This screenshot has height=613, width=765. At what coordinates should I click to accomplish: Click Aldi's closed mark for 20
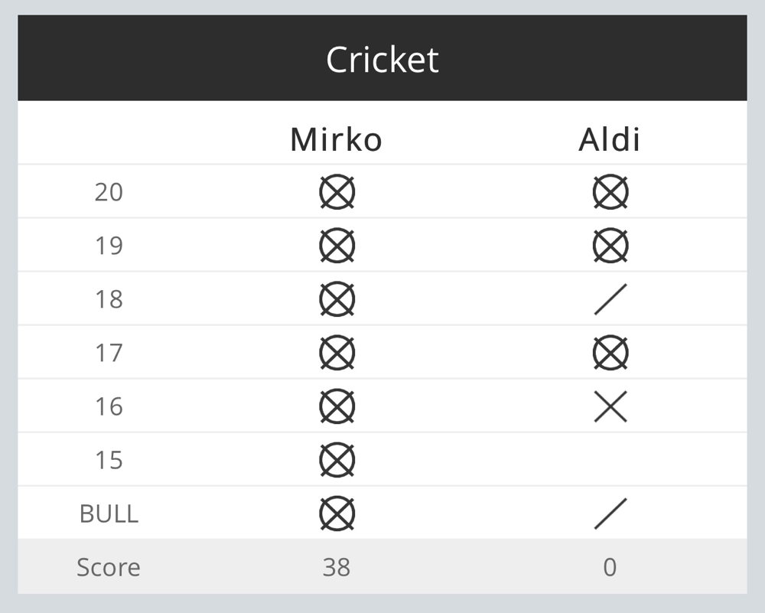(x=610, y=192)
